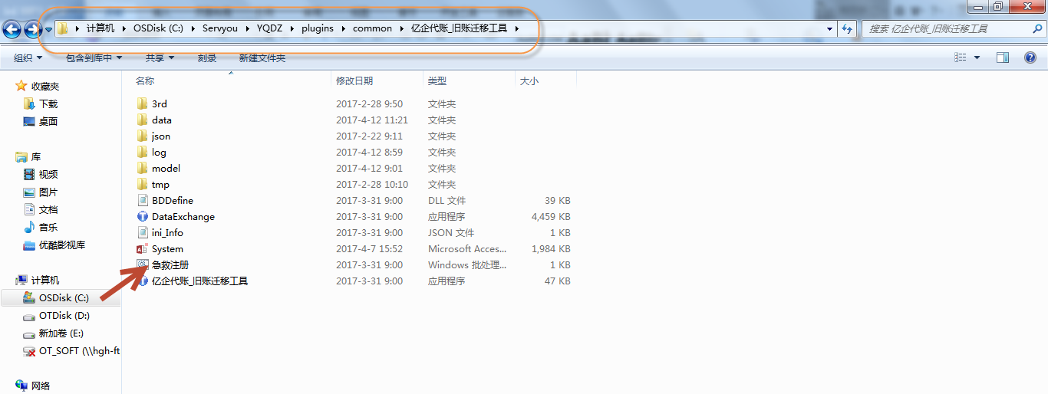Image resolution: width=1048 pixels, height=394 pixels.
Task: Select the DataExchange application icon
Action: click(142, 216)
